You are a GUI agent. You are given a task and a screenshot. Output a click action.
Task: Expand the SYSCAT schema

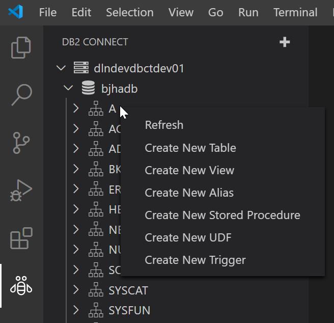point(76,290)
